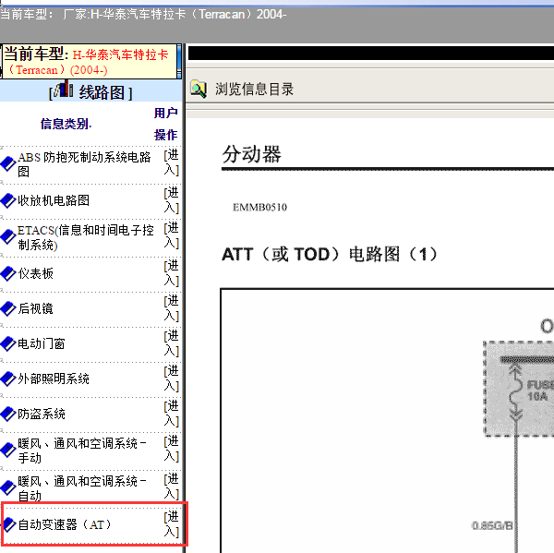Click book icon beside 暖风、通风和空调系统－手动
This screenshot has width=554, height=553.
(8, 451)
